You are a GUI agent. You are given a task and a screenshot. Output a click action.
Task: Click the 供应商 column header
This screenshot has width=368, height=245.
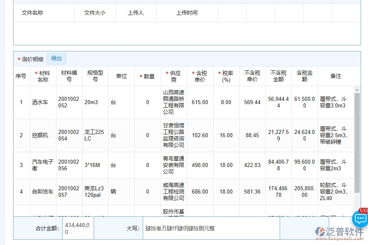tap(174, 76)
